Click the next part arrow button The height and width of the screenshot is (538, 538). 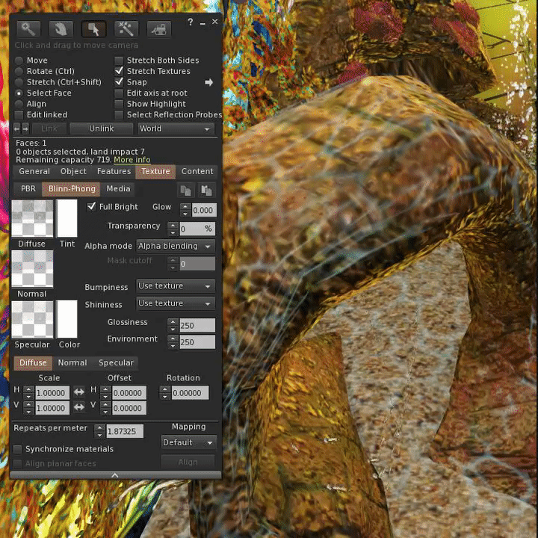[25, 129]
